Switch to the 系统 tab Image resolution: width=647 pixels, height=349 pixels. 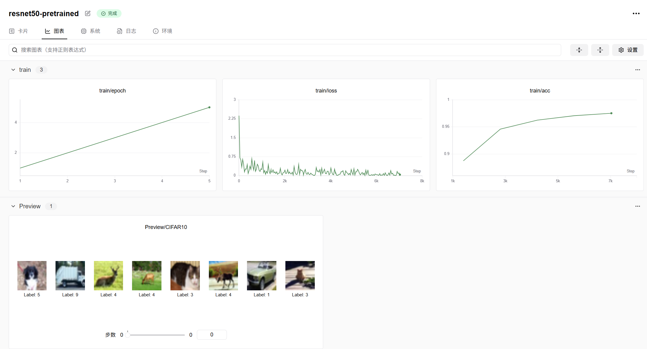(91, 31)
